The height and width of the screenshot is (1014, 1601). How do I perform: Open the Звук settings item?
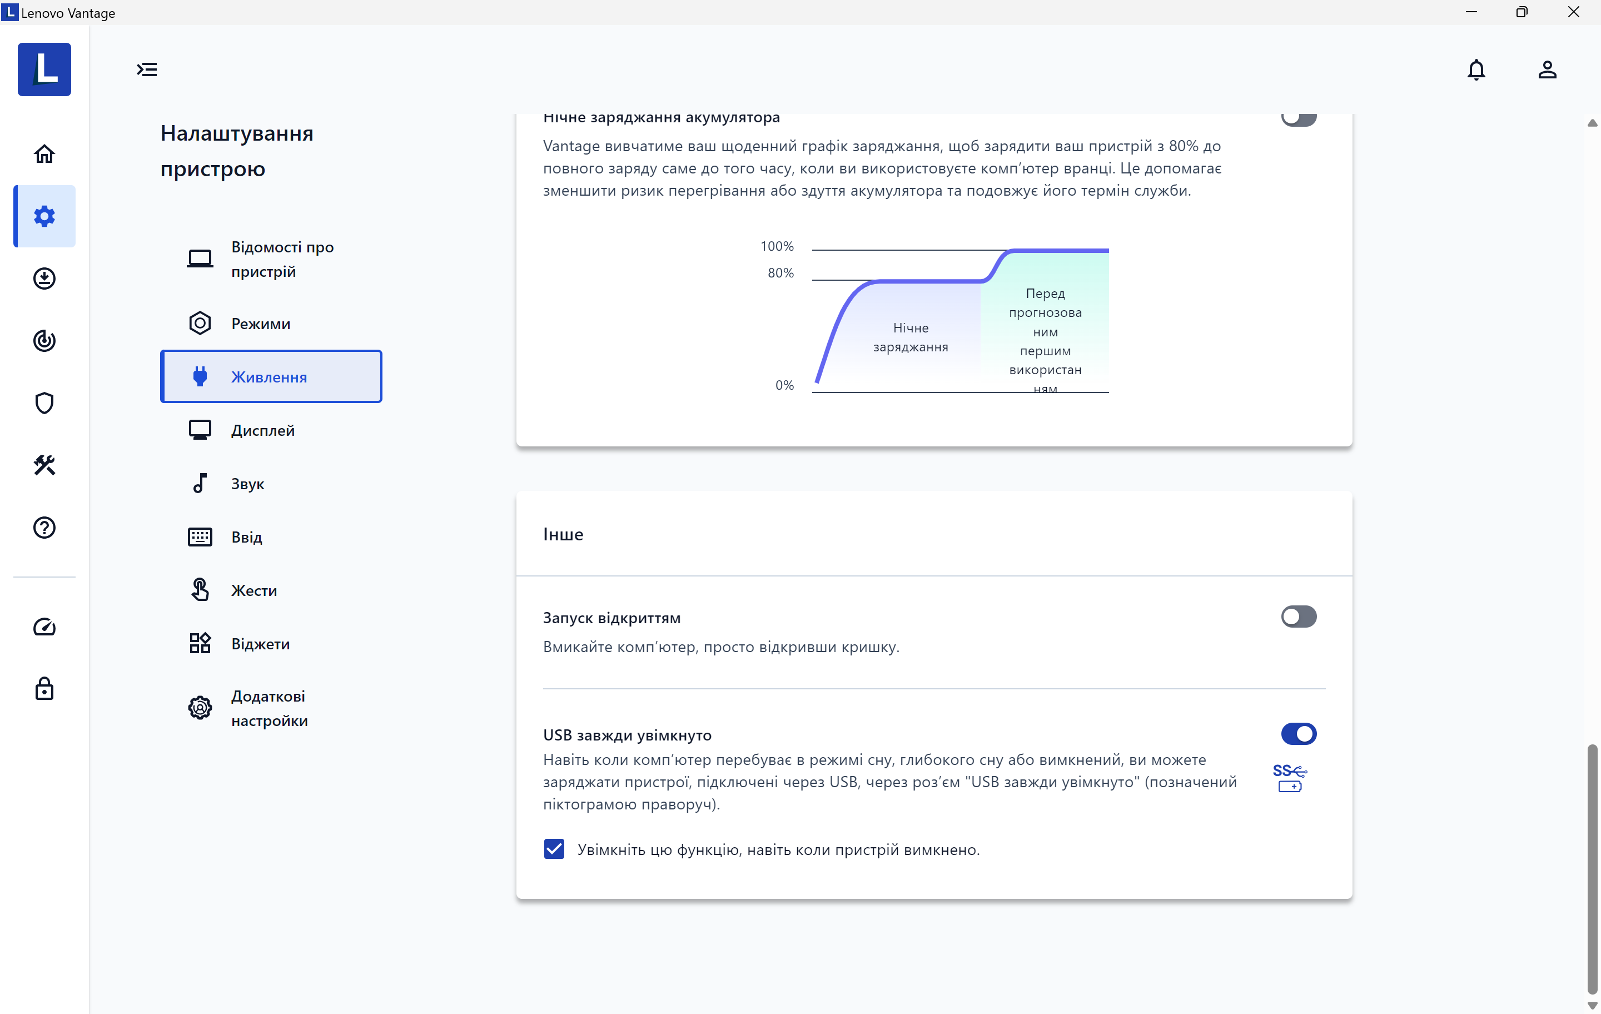click(x=247, y=484)
